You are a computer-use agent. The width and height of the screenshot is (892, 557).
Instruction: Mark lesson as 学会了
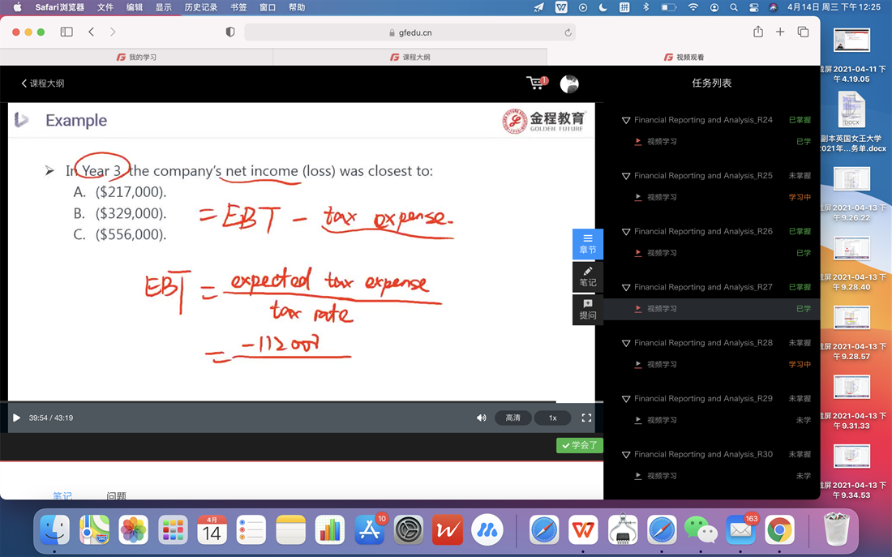click(x=580, y=445)
